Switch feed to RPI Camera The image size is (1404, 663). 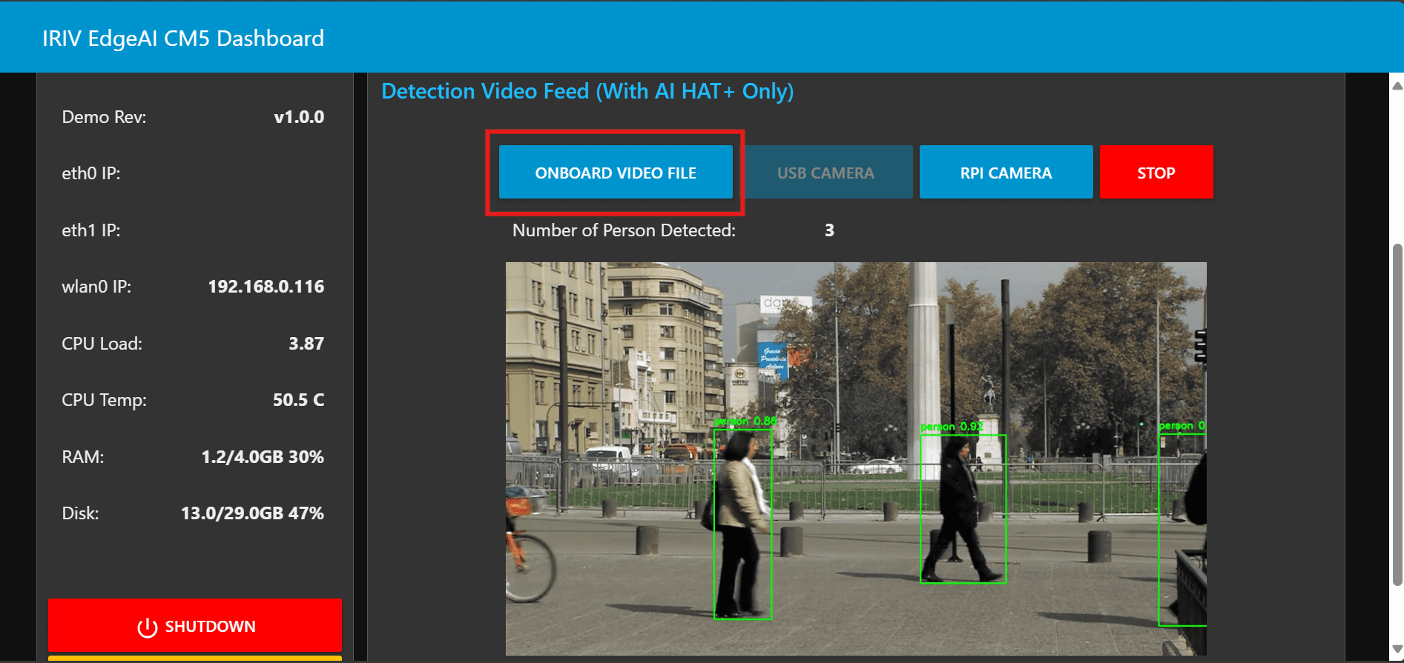point(1005,173)
